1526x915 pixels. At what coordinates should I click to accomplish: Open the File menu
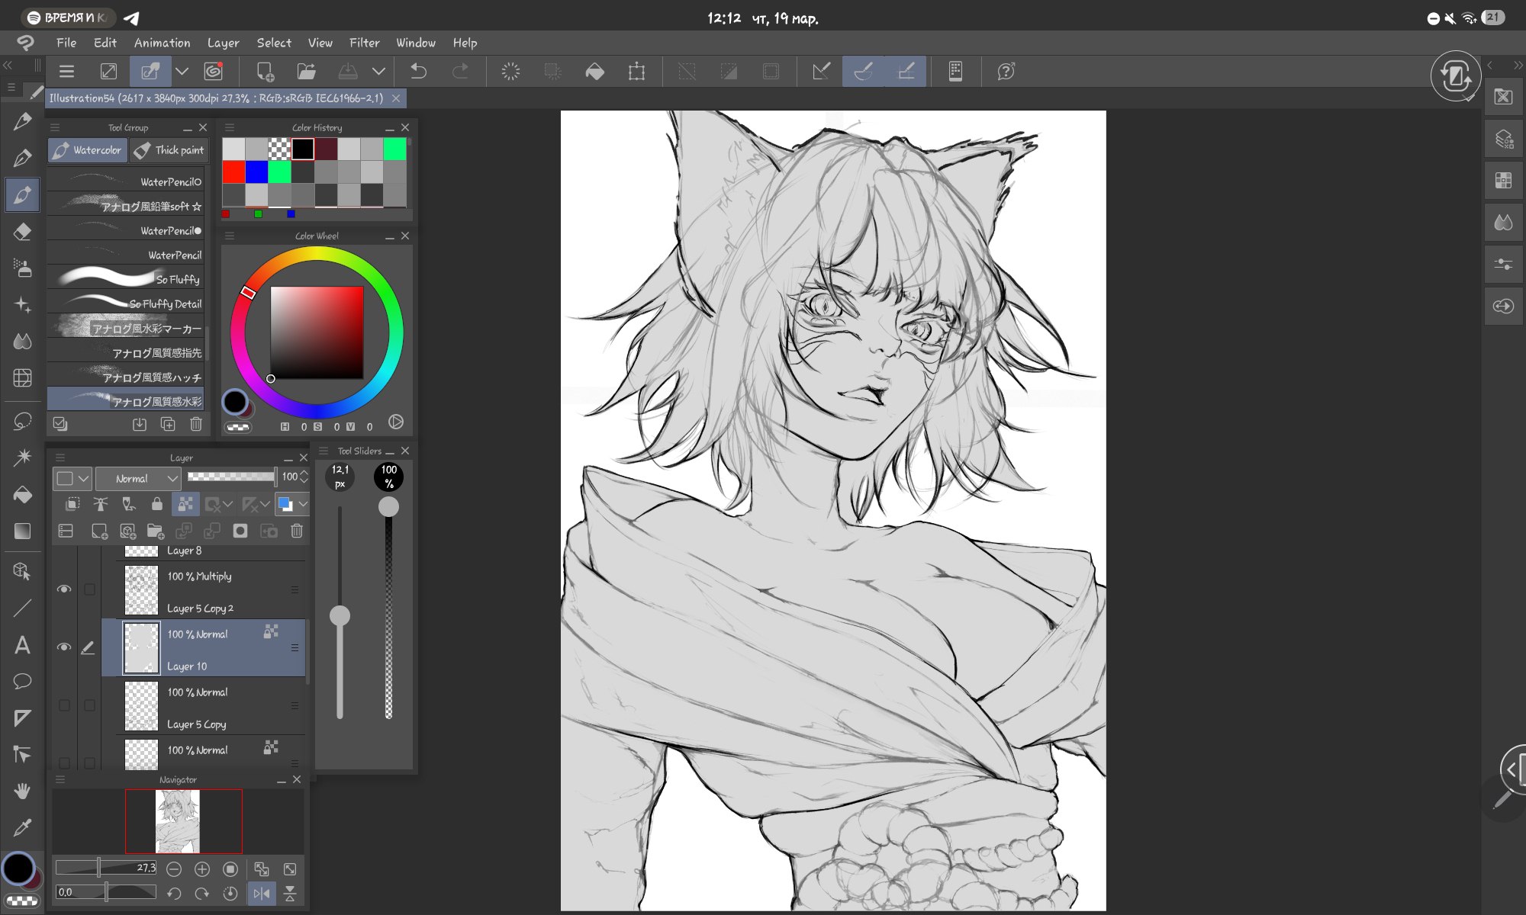pyautogui.click(x=66, y=43)
